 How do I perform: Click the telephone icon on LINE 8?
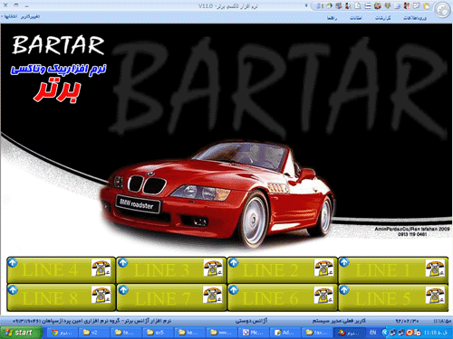point(101,295)
